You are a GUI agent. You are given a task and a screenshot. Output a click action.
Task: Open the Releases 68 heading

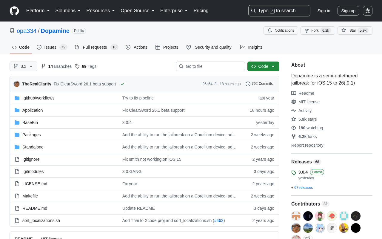click(x=306, y=162)
